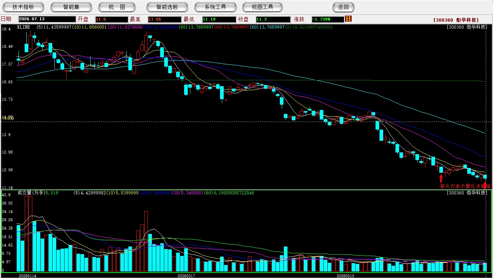The width and height of the screenshot is (493, 278).
Task: Click the 16.65 price axis label
Action: click(x=7, y=82)
